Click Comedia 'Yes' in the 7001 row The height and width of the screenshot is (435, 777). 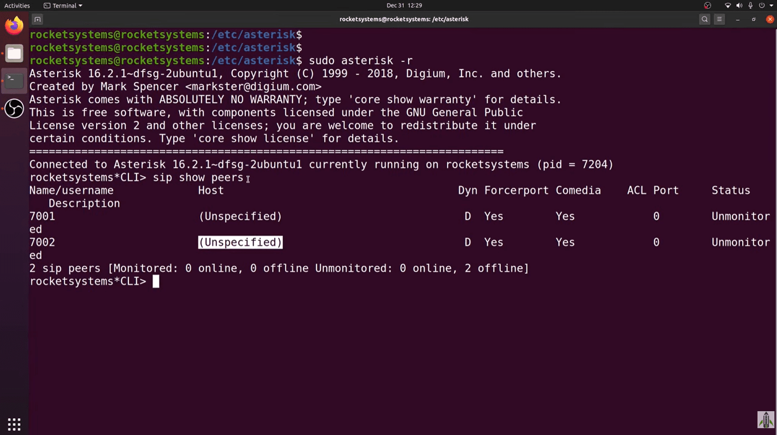(565, 216)
